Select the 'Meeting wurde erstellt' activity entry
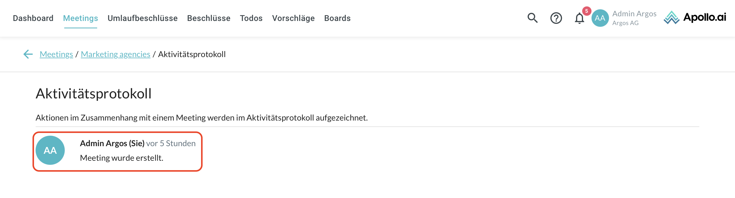This screenshot has height=198, width=735. (x=122, y=158)
